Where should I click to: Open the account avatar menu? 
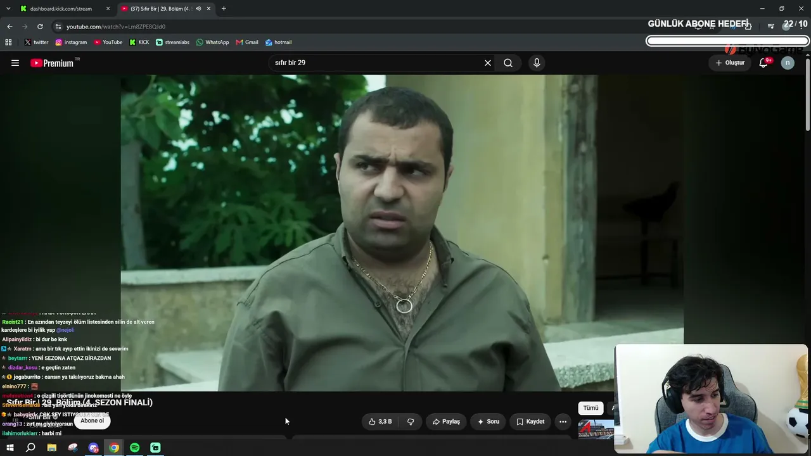(788, 63)
